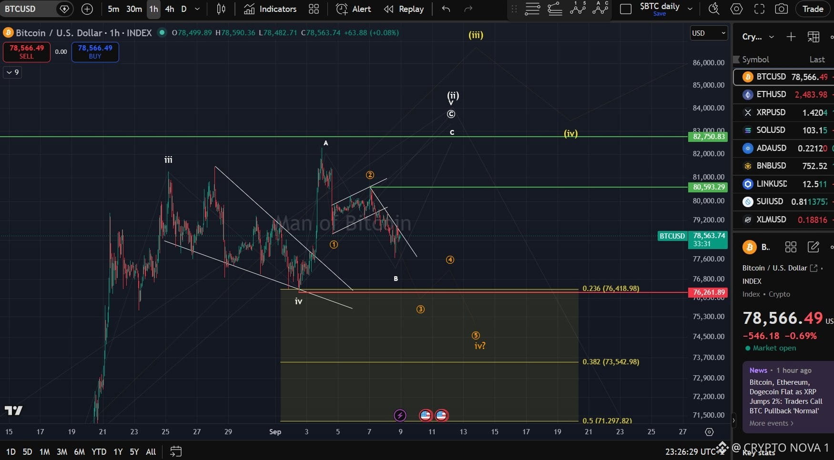Screen dimensions: 834x460
Task: Click the red SELL price button
Action: (x=27, y=52)
